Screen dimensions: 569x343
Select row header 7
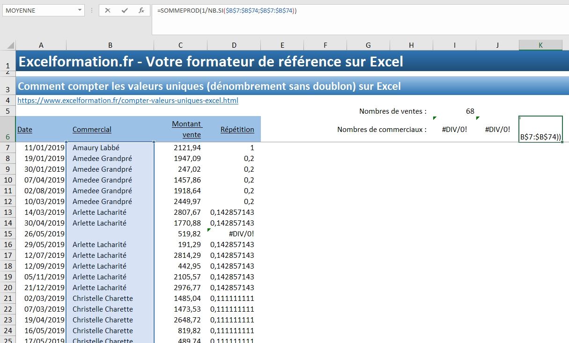coord(7,147)
